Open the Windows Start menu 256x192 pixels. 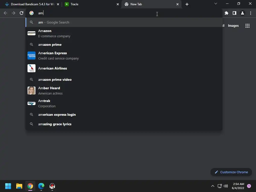(x=8, y=186)
